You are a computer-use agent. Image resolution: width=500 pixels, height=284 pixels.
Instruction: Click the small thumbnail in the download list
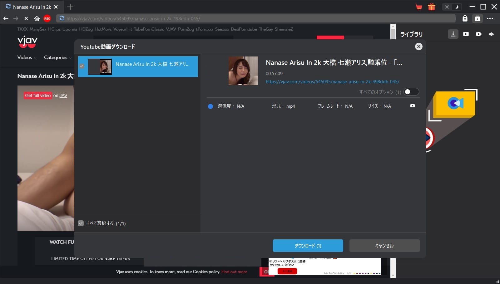[x=100, y=67]
